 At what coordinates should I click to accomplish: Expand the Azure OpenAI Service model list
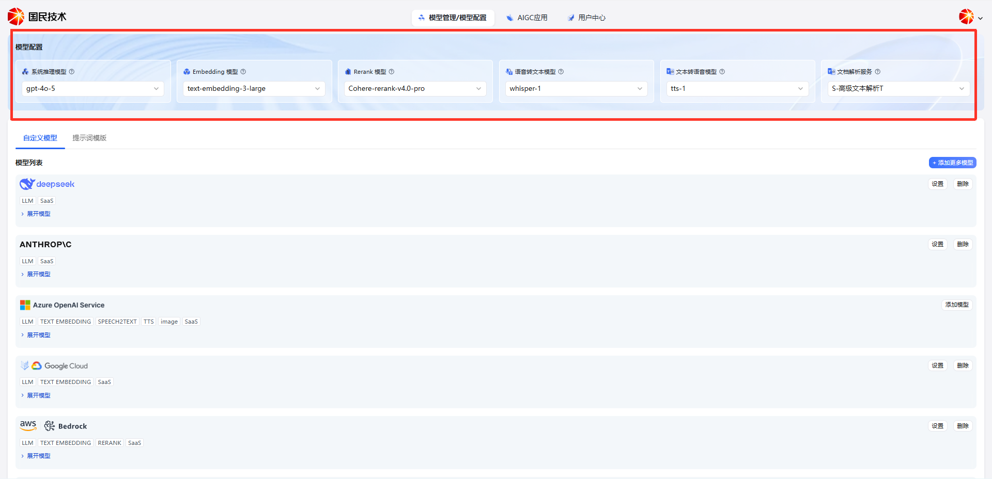36,335
